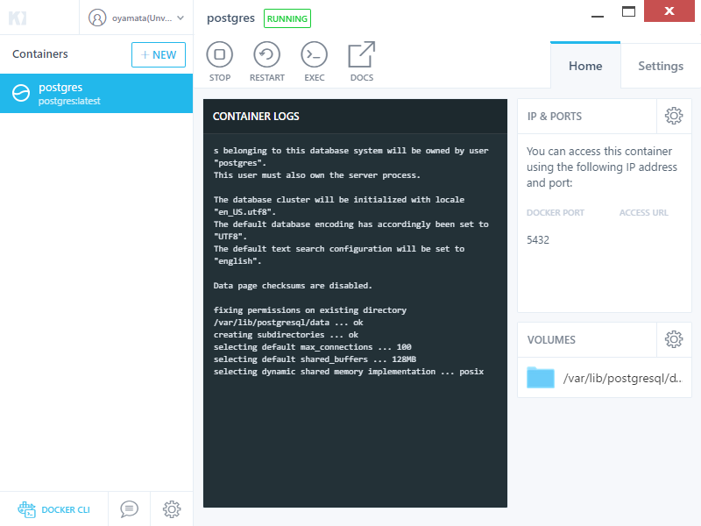Image resolution: width=701 pixels, height=526 pixels.
Task: Click the Containers sidebar heading
Action: [x=40, y=54]
